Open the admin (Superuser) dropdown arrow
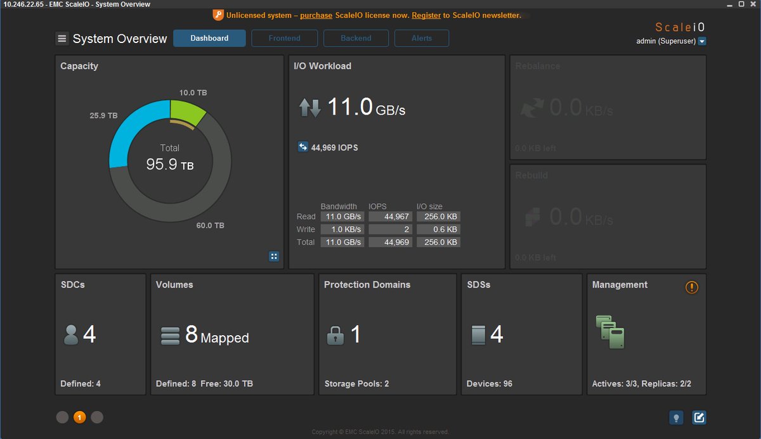The image size is (761, 439). pyautogui.click(x=702, y=42)
